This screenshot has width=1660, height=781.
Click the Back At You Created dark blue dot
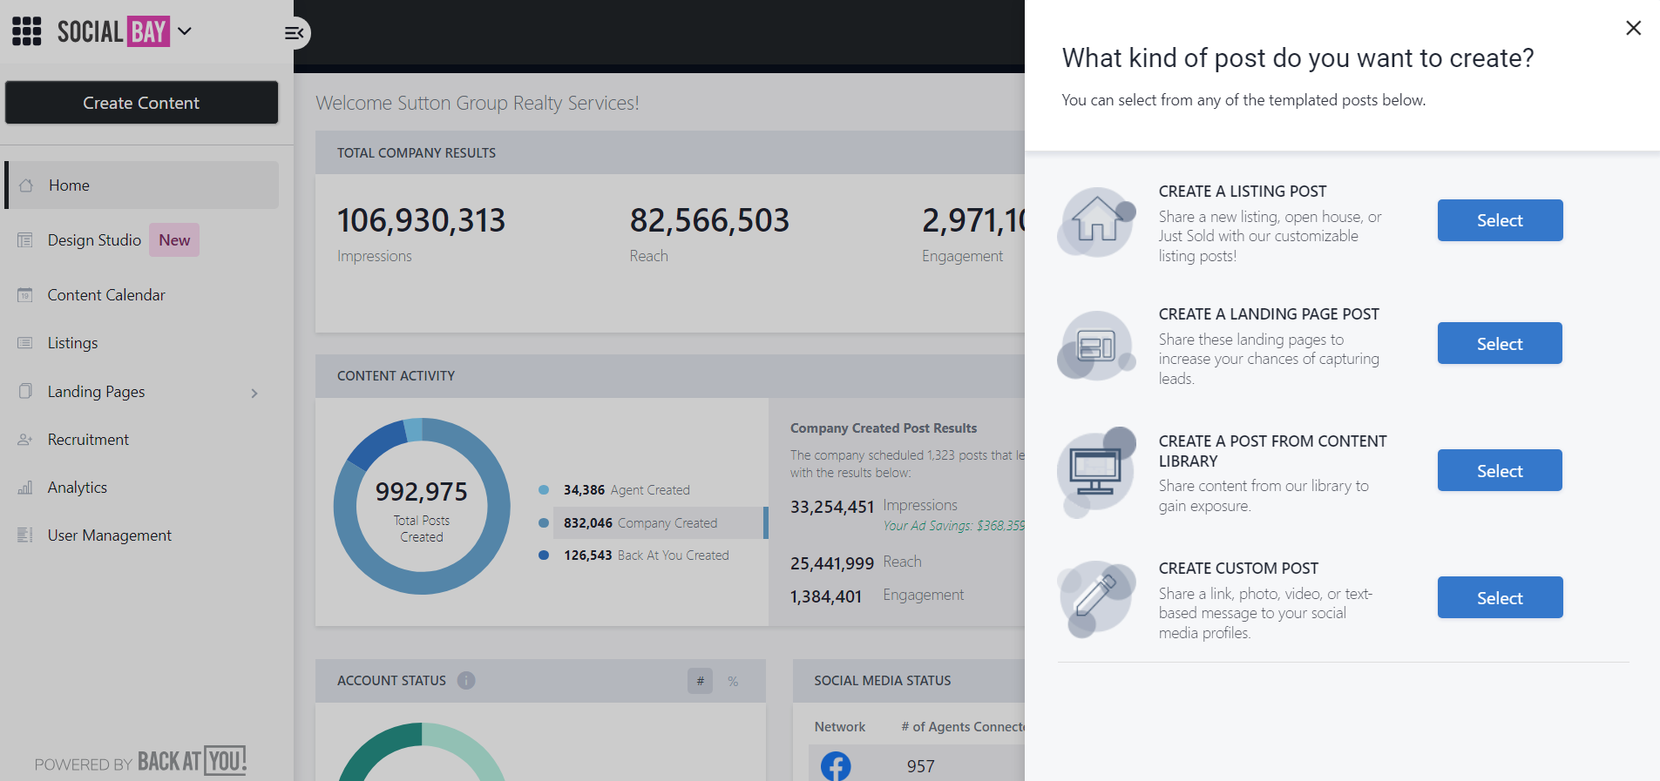(x=544, y=555)
